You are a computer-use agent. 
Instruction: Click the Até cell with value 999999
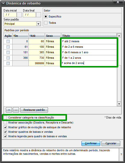pos(37,63)
